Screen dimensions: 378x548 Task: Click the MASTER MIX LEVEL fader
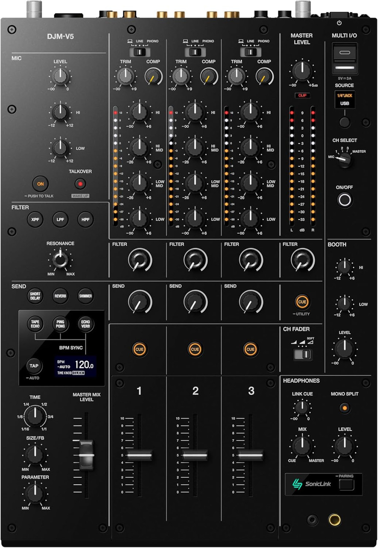(x=87, y=455)
